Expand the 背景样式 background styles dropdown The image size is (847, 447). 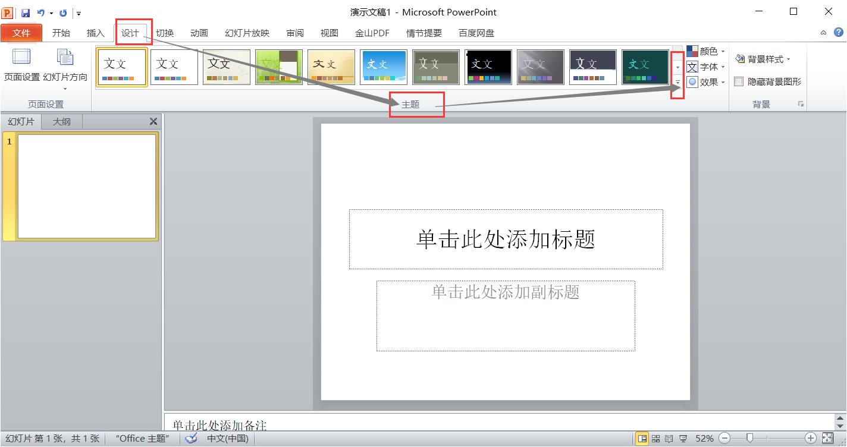763,59
